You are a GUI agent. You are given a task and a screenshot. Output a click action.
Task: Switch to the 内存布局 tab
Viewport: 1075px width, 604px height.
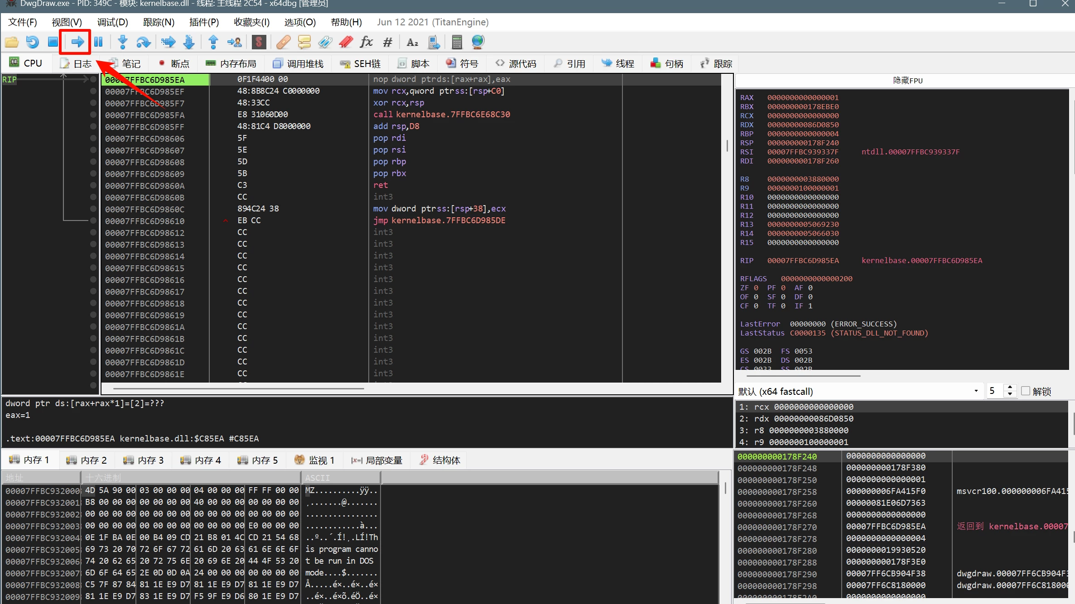(231, 64)
